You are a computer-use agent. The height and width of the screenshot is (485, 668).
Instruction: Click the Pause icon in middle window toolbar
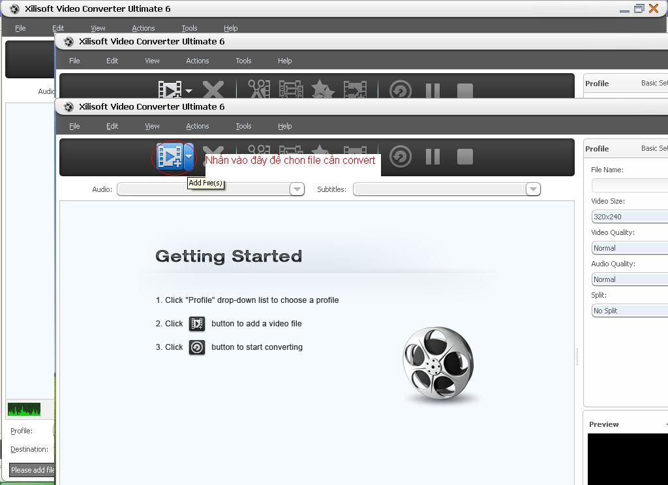433,90
